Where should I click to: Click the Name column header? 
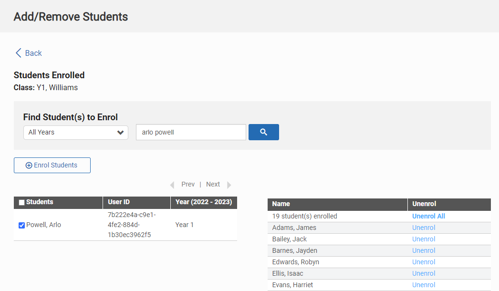tap(337, 204)
